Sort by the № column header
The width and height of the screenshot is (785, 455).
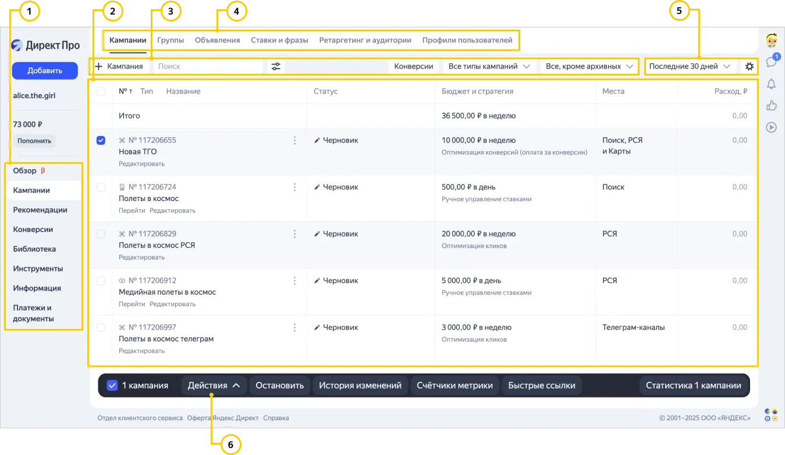[125, 91]
